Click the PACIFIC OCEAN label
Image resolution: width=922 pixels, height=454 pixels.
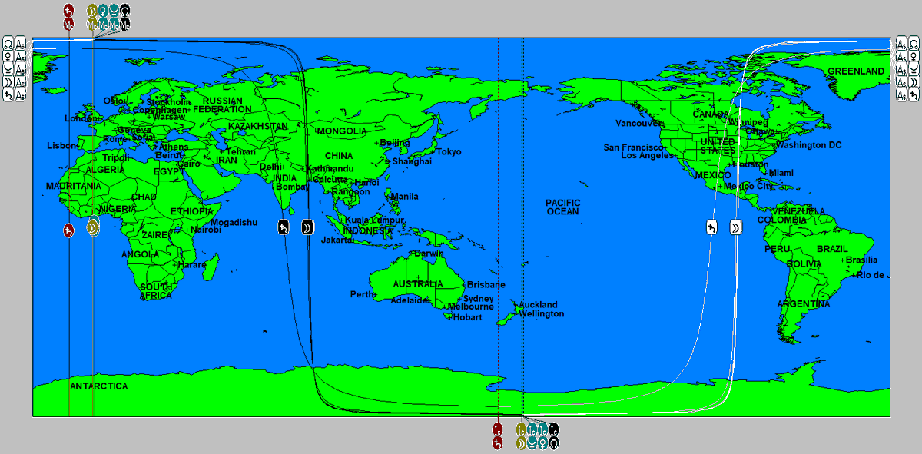(x=562, y=207)
